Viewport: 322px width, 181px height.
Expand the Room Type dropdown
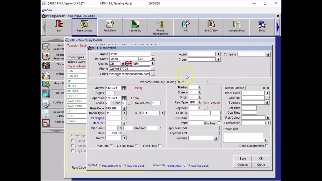click(124, 113)
